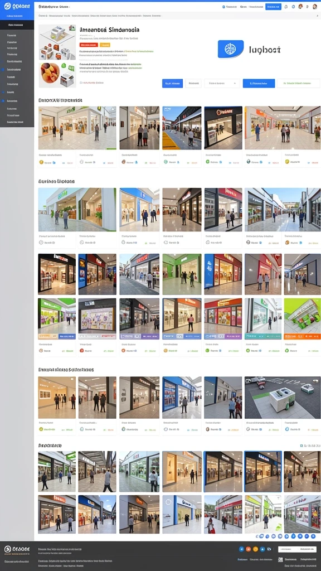Click the large blue logo badge beside the brand name

tap(230, 49)
